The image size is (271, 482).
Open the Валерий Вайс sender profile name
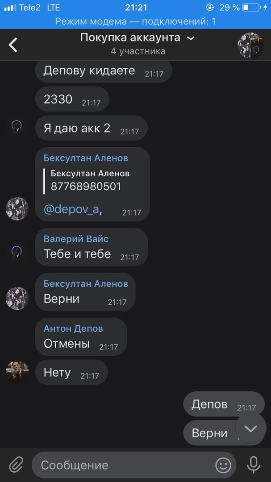coord(76,239)
